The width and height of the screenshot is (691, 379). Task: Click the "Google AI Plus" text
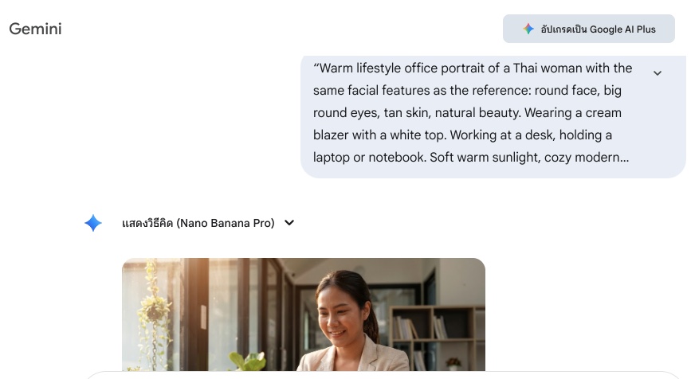622,29
